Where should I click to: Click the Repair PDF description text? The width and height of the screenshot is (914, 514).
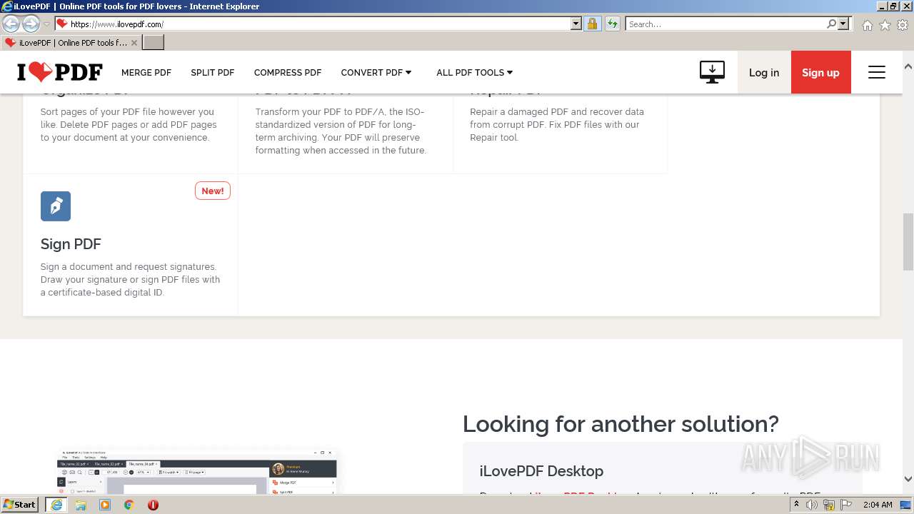coord(557,124)
